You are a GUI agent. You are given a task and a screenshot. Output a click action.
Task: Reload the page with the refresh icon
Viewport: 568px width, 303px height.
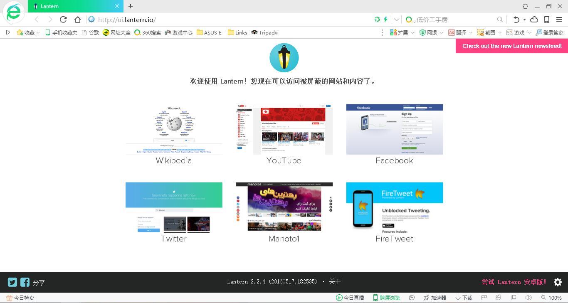(x=63, y=20)
